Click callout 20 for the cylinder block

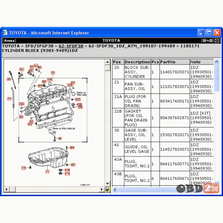pyautogui.click(x=53, y=73)
